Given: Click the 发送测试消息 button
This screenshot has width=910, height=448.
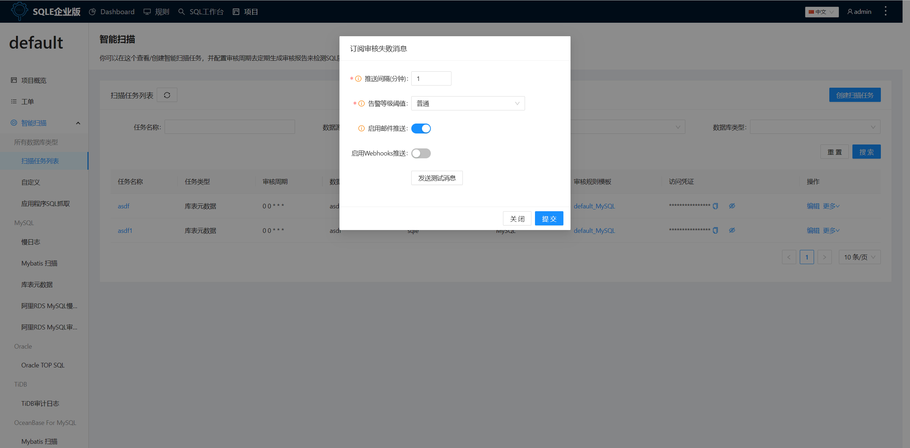Looking at the screenshot, I should [437, 178].
